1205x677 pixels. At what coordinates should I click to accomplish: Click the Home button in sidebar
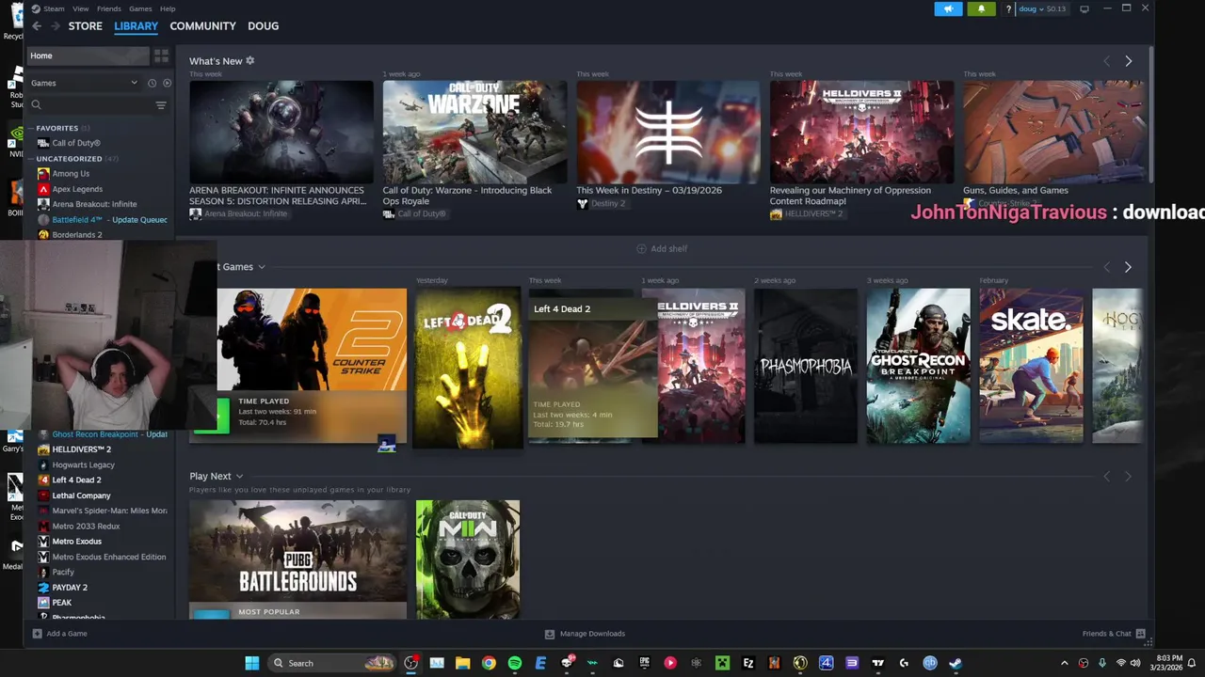coord(88,55)
